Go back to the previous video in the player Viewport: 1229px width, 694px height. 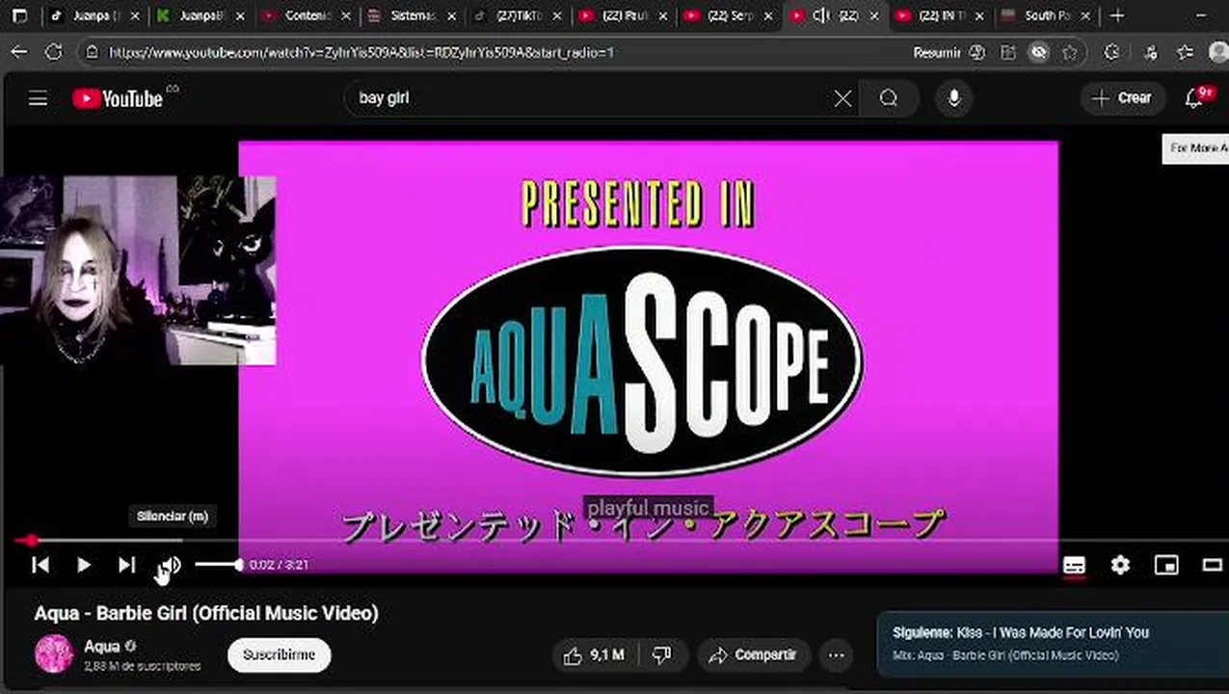[x=40, y=565]
